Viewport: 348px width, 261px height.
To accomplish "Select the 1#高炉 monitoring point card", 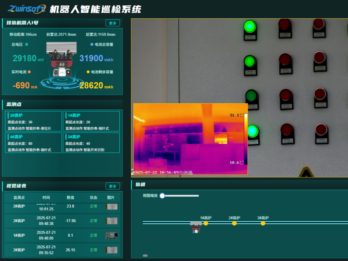I will 91,121.
